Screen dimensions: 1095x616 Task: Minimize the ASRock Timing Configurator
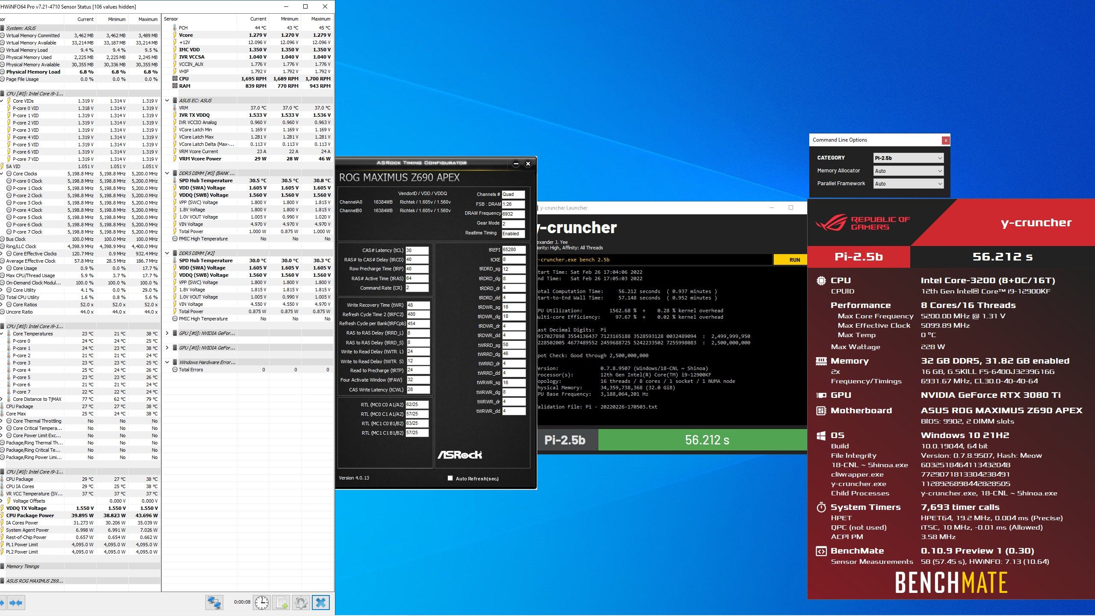coord(516,164)
